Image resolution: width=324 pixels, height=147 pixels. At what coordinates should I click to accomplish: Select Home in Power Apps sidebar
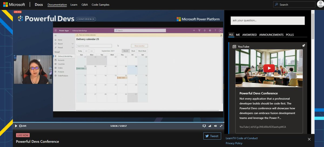[x=60, y=40]
